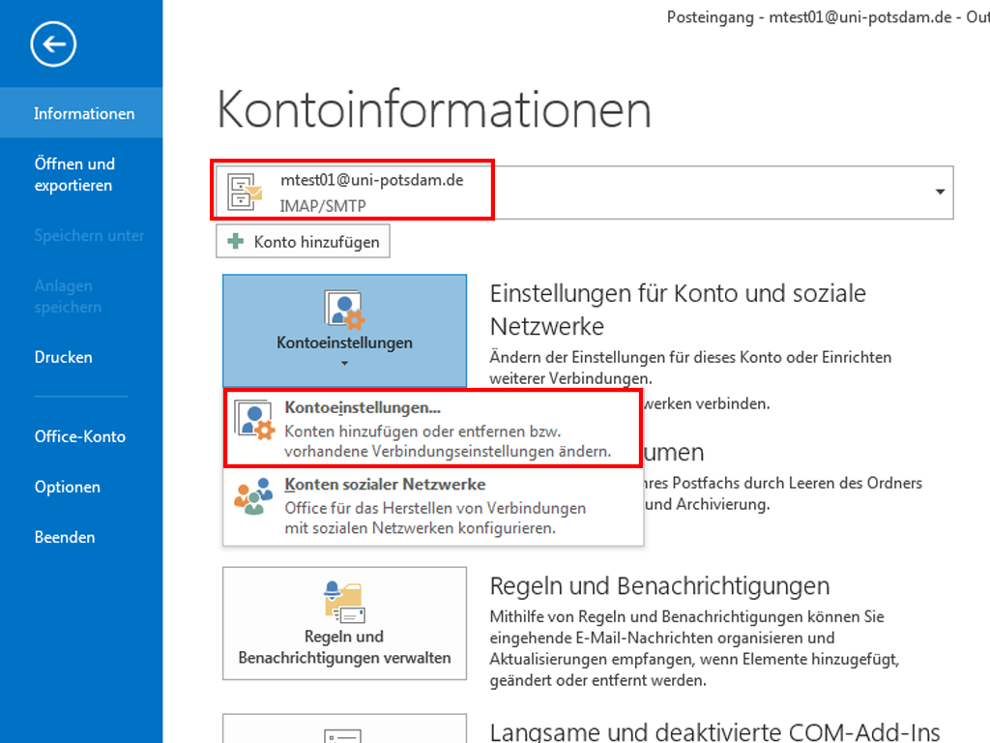Image resolution: width=990 pixels, height=743 pixels.
Task: Click the COM-Add-Ins icon at bottom
Action: click(x=344, y=733)
